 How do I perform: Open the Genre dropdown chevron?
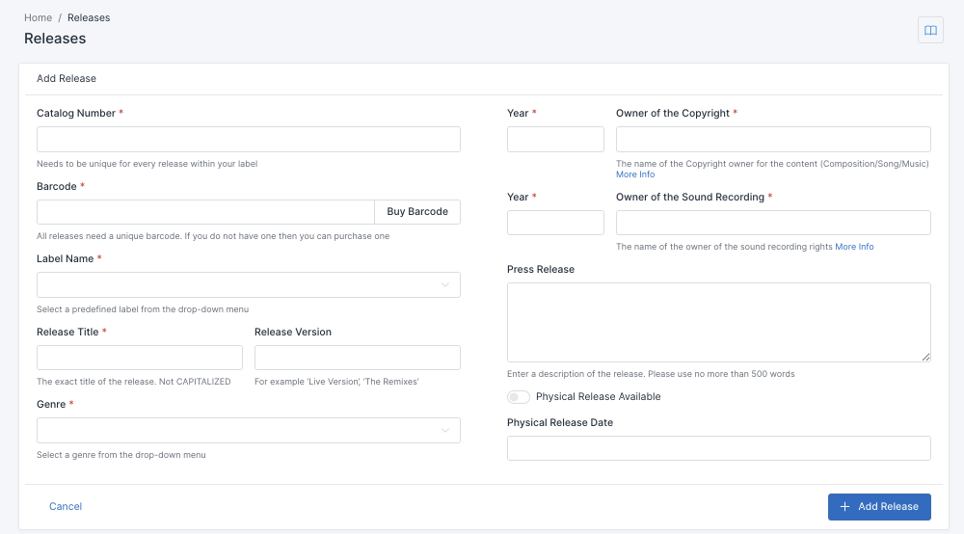coord(444,431)
